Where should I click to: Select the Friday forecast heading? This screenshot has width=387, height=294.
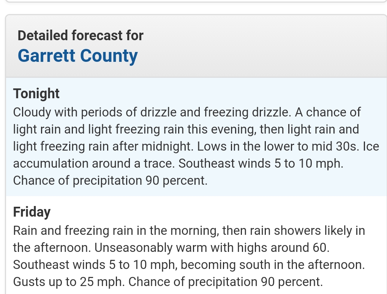pyautogui.click(x=32, y=212)
